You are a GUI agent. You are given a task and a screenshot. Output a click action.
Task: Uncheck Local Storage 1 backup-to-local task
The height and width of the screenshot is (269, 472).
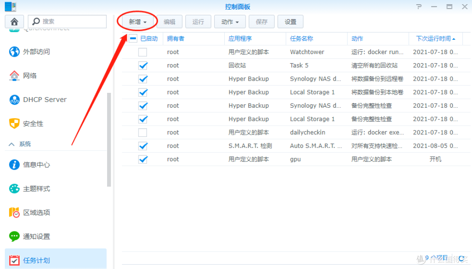click(x=142, y=92)
